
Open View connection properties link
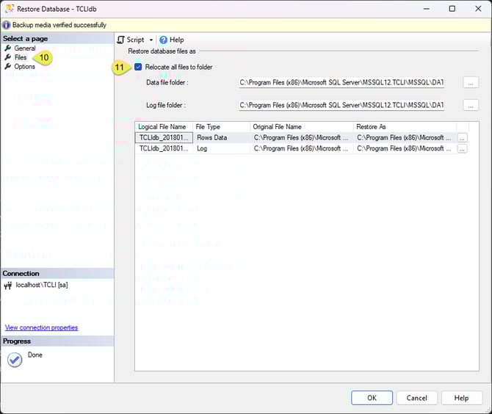point(41,327)
